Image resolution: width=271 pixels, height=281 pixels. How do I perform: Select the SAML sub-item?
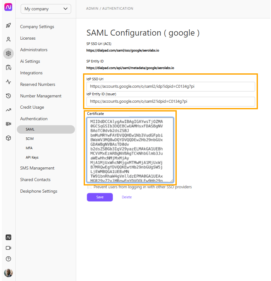click(x=46, y=129)
